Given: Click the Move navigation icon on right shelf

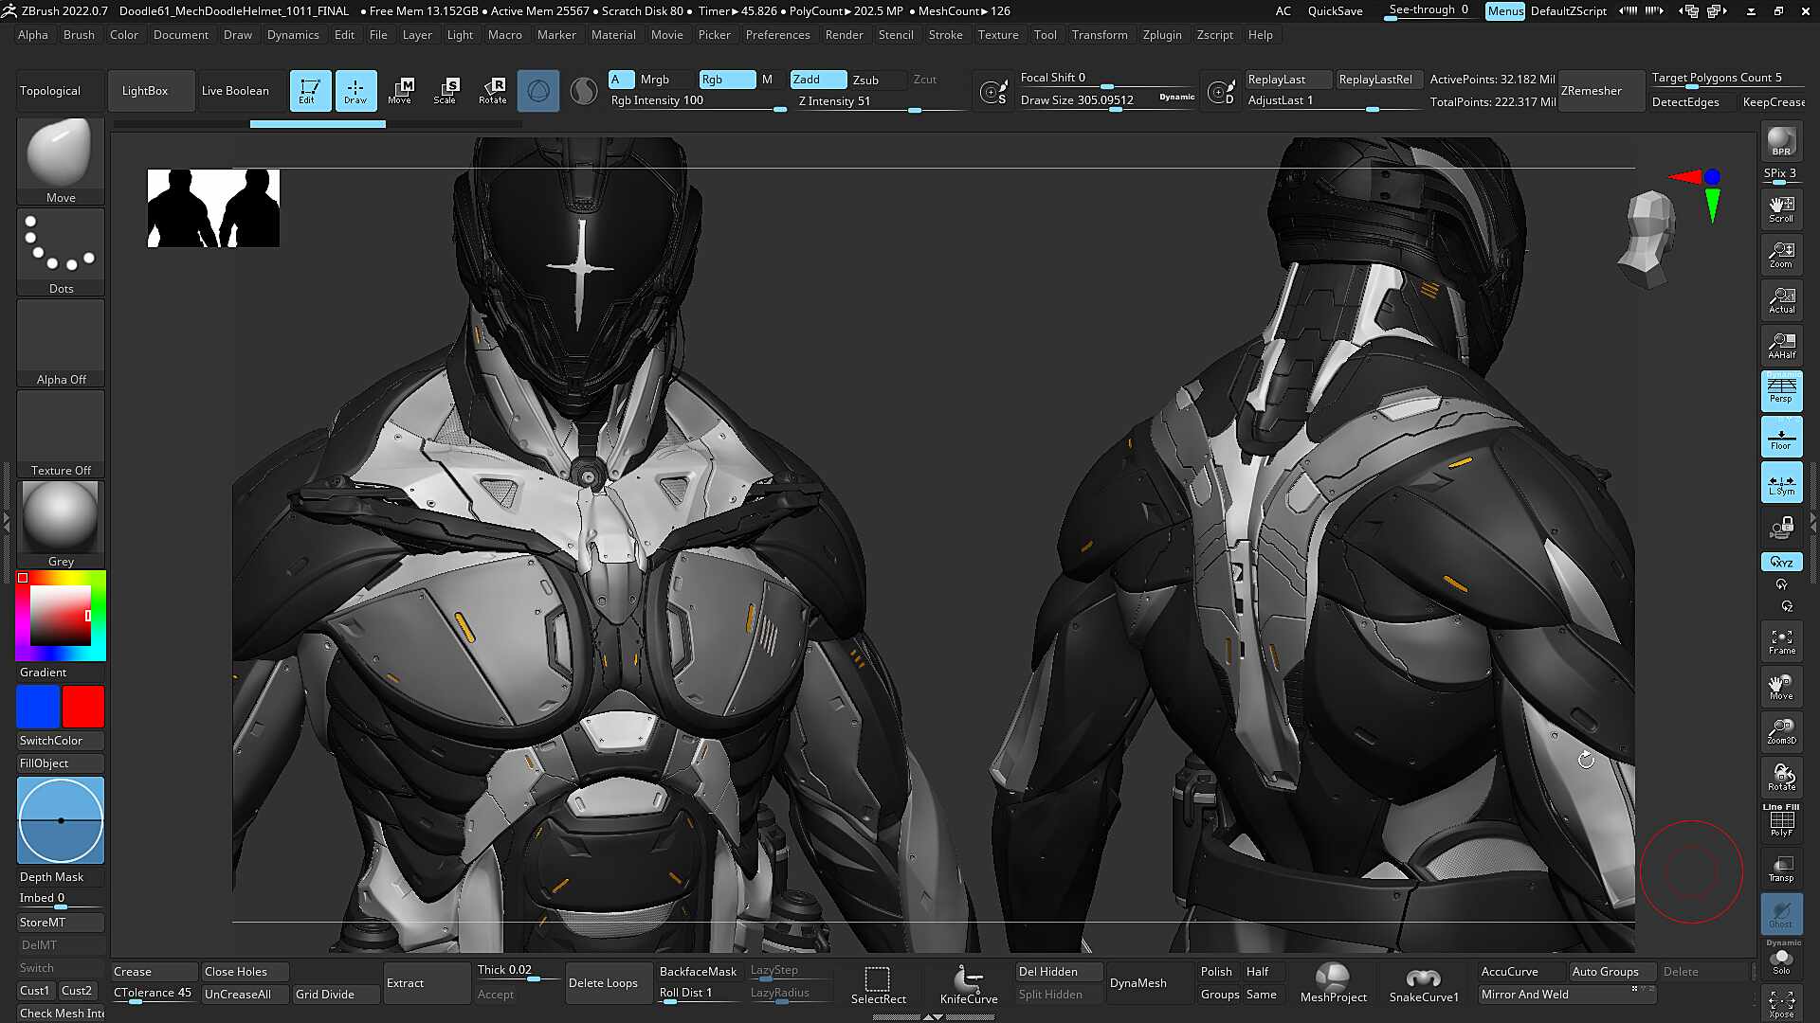Looking at the screenshot, I should (1781, 687).
